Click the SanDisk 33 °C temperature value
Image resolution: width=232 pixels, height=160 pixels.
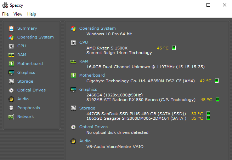point(197,114)
